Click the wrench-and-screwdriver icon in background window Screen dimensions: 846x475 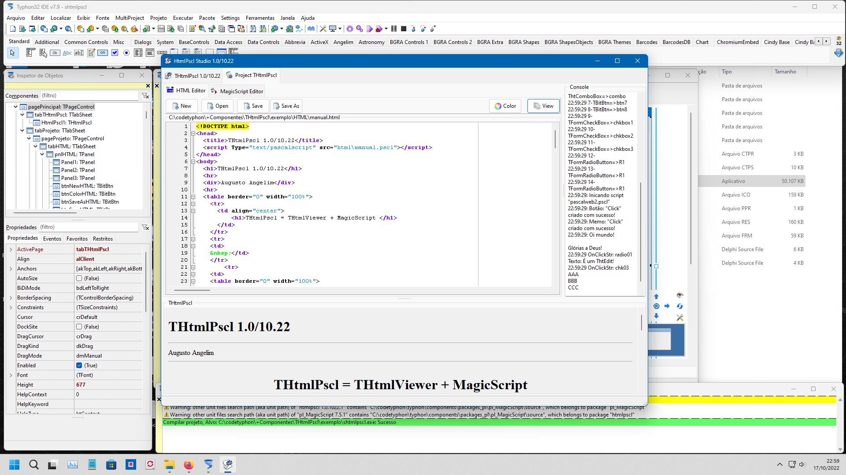tap(680, 318)
